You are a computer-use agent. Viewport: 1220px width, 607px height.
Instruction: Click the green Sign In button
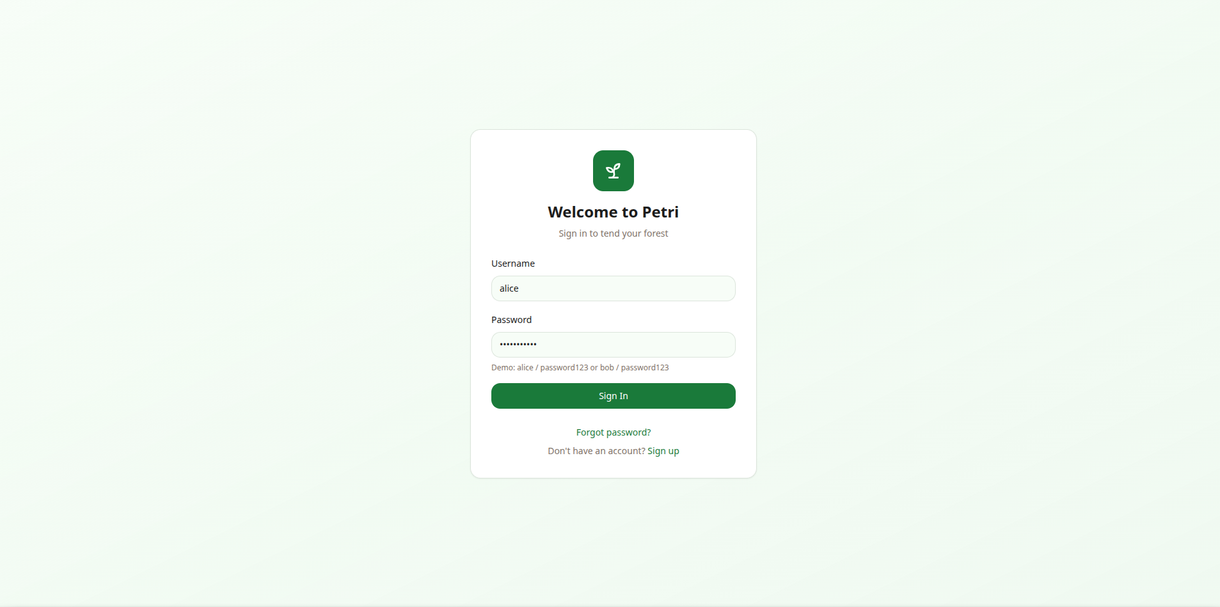pos(613,396)
